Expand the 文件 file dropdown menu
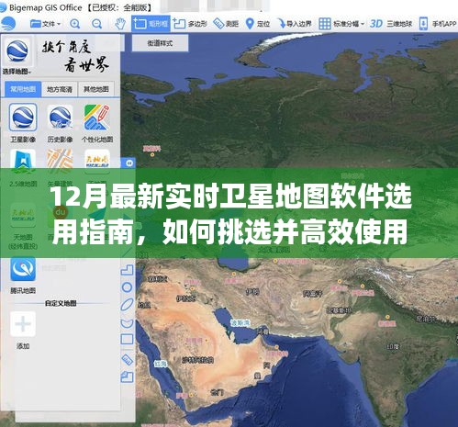This screenshot has width=458, height=427. click(x=46, y=24)
